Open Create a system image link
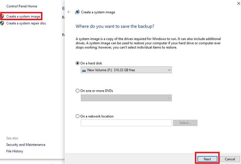 23,16
